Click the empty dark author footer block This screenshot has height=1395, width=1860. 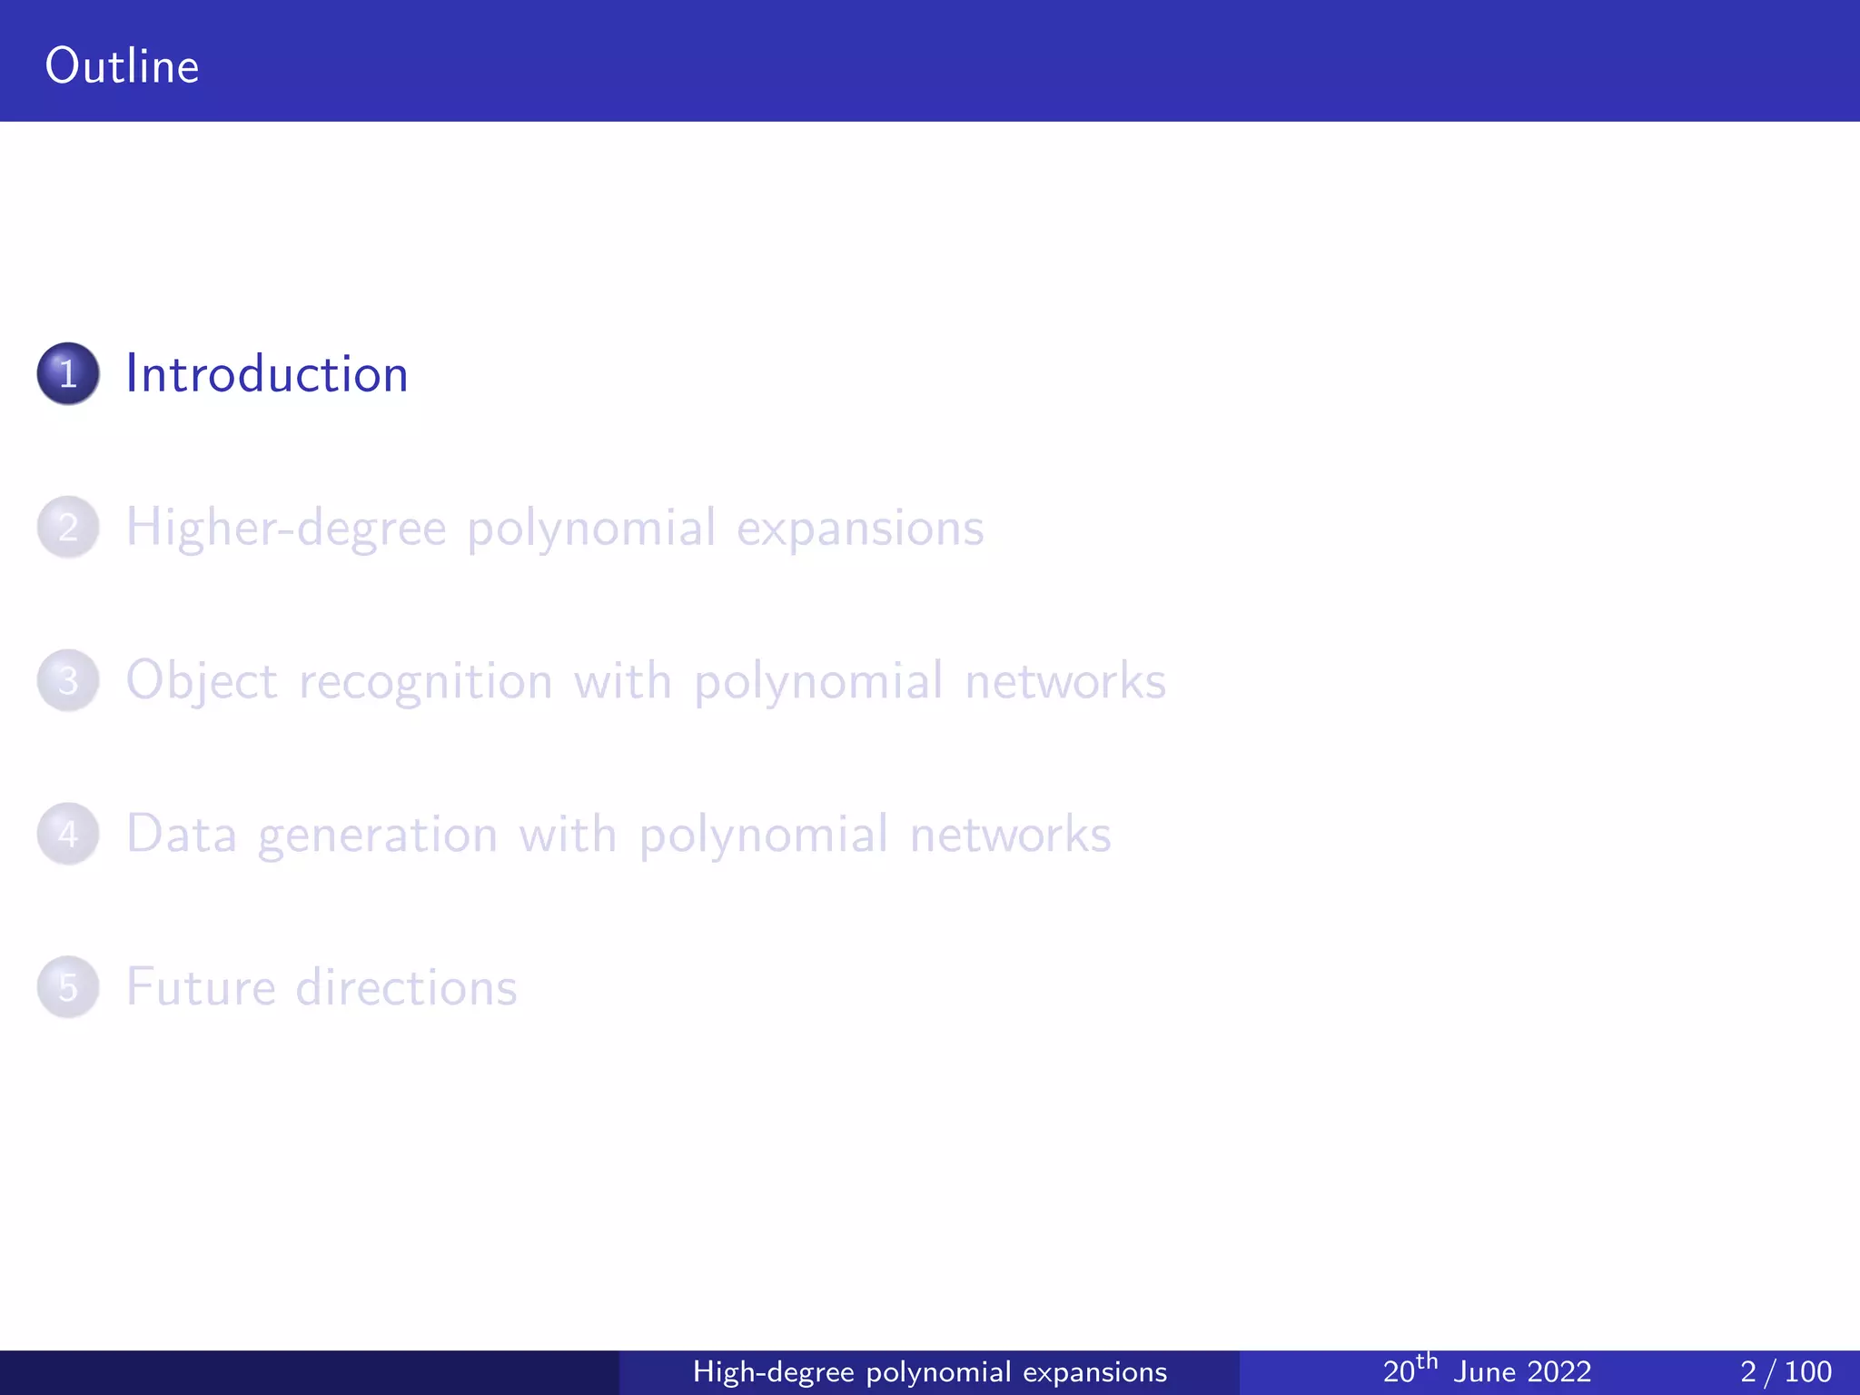point(309,1371)
